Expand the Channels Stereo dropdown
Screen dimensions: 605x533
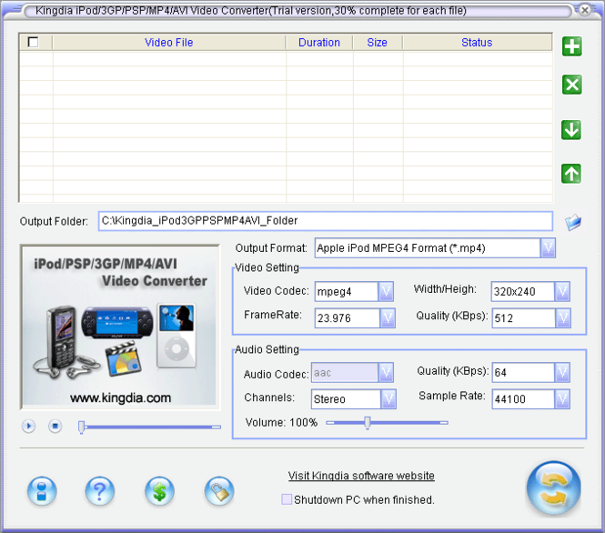coord(388,399)
